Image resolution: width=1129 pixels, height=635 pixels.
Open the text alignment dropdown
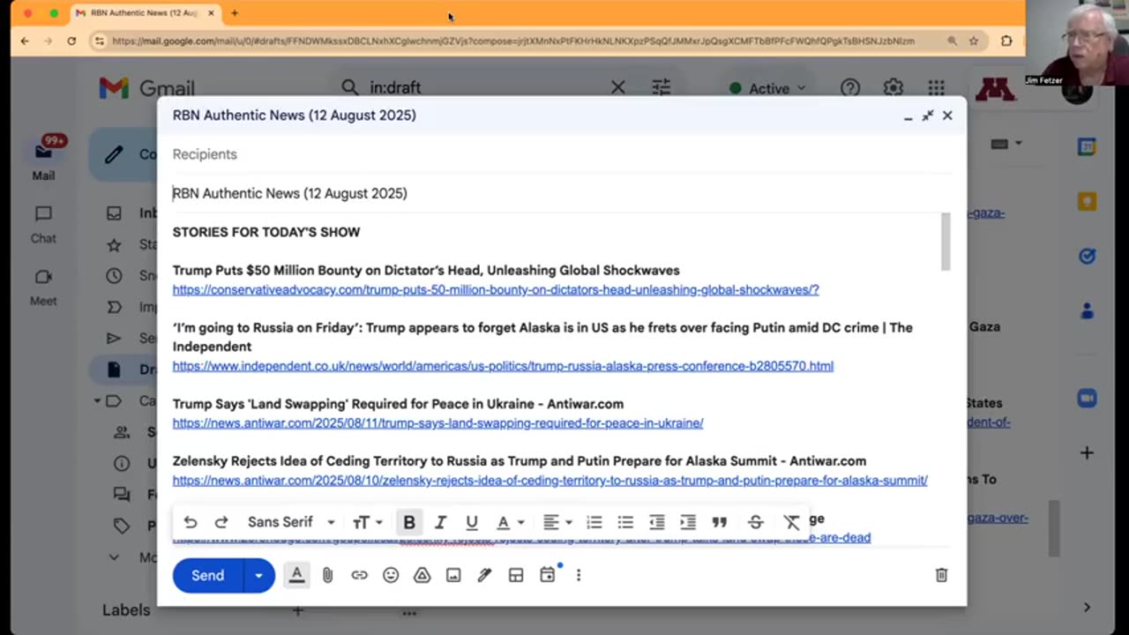click(557, 522)
